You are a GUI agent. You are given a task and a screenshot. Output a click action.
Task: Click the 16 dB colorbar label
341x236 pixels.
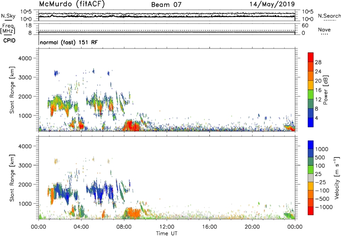[x=318, y=90]
